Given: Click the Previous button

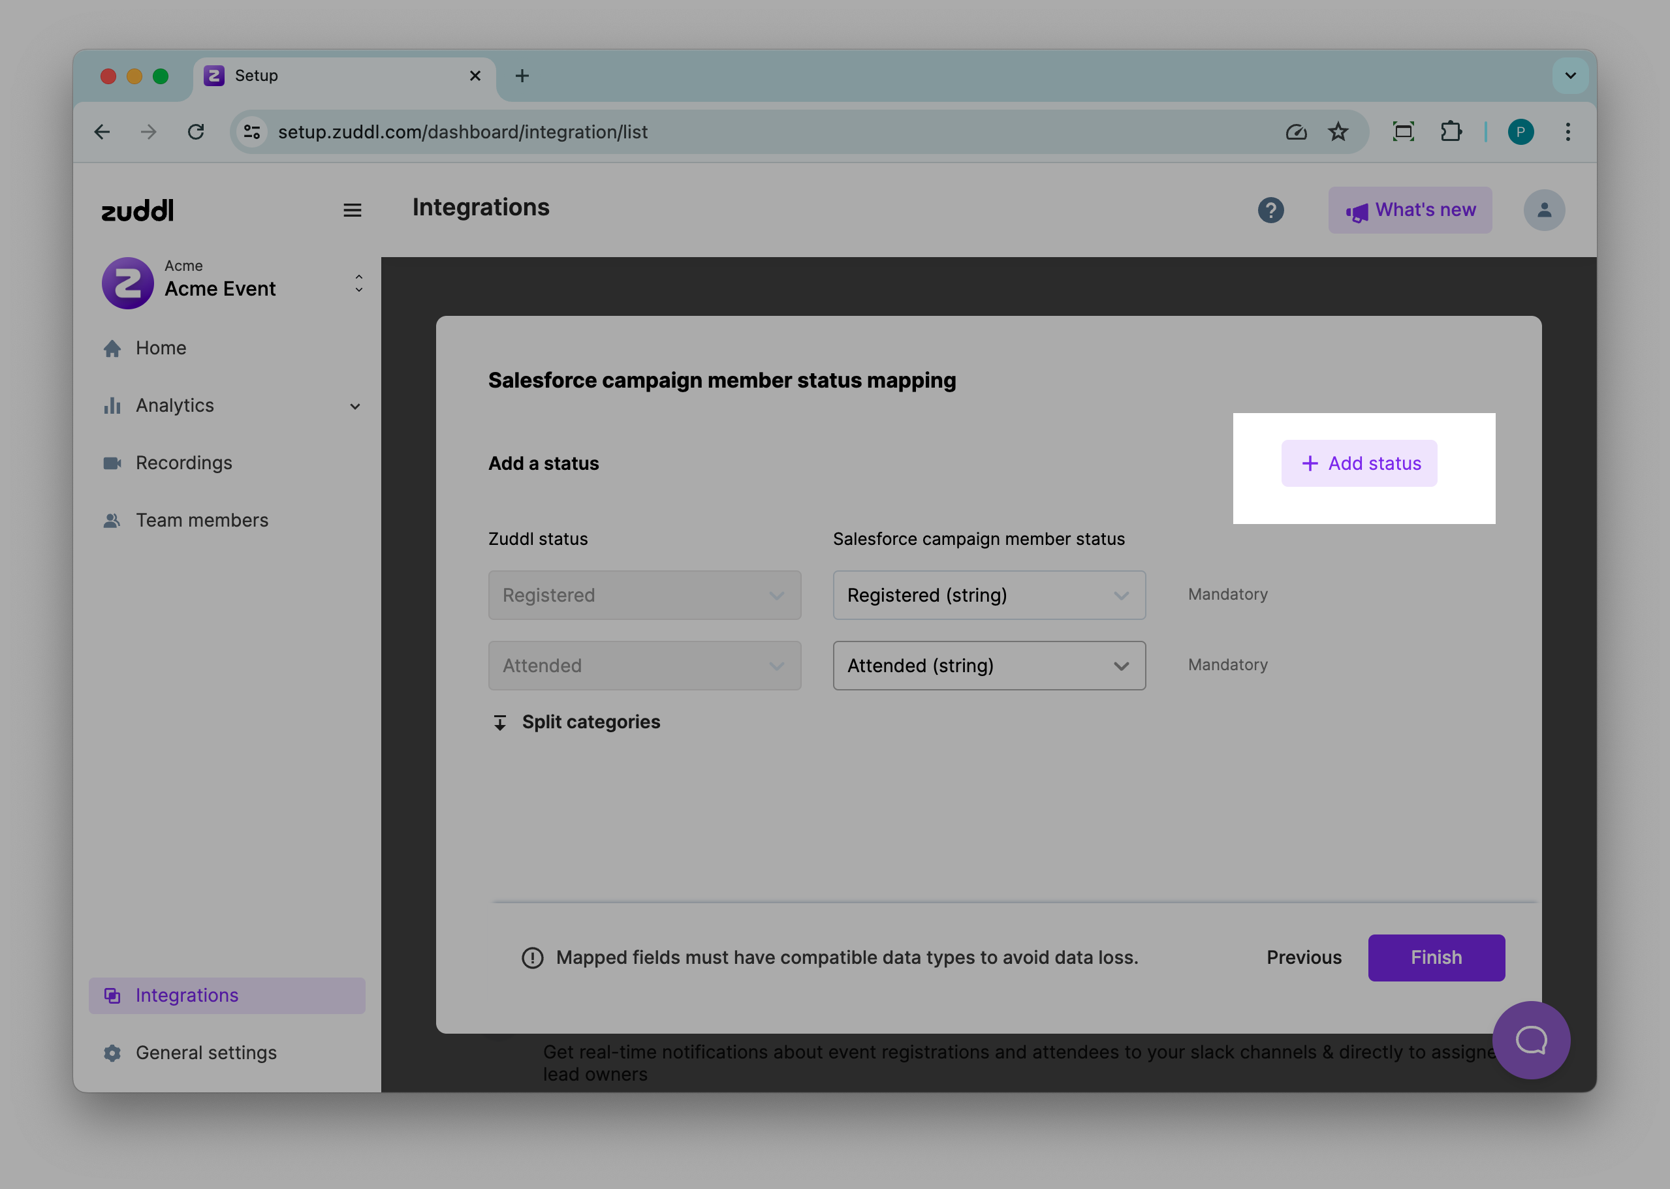Looking at the screenshot, I should [1304, 957].
